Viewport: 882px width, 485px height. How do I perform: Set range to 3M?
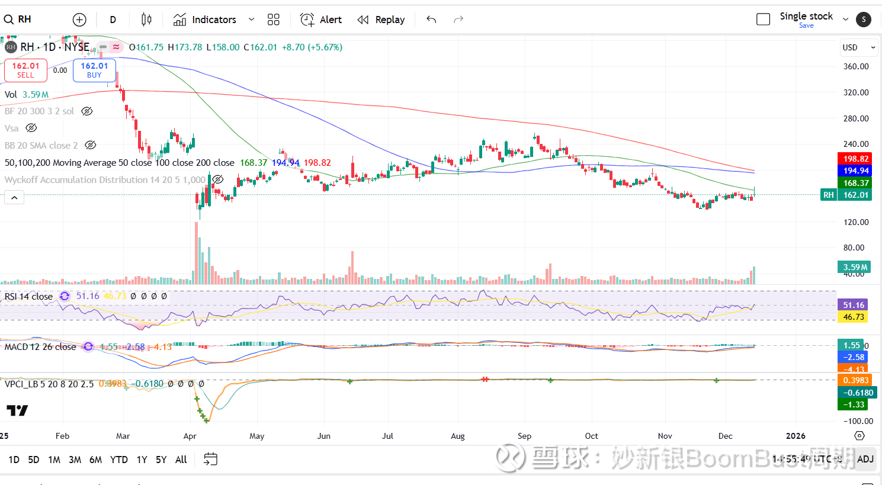[x=75, y=460]
